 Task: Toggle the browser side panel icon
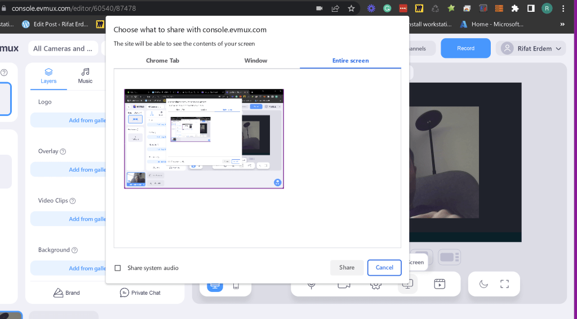[x=531, y=8]
